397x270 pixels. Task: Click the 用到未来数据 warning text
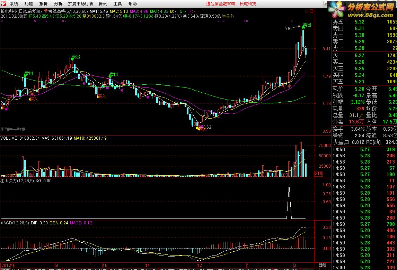(x=13, y=129)
